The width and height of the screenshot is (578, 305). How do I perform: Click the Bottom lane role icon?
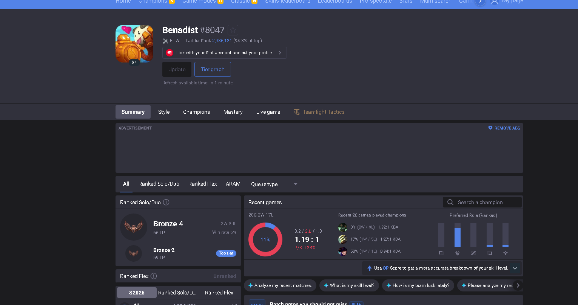coord(490,253)
